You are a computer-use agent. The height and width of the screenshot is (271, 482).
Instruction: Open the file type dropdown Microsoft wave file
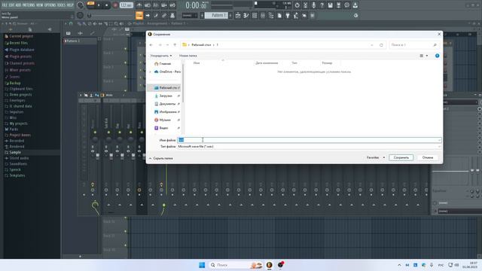click(309, 147)
